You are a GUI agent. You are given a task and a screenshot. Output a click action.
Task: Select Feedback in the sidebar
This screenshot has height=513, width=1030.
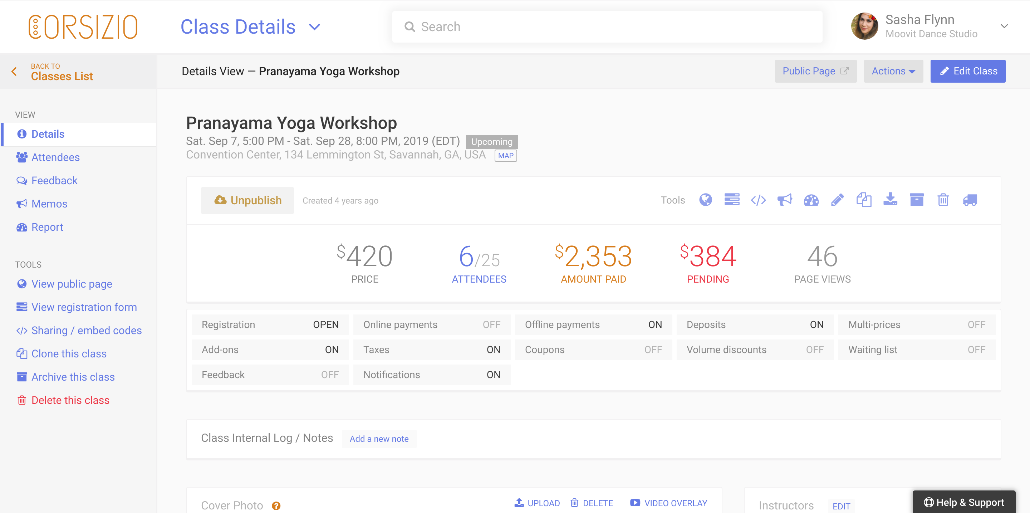pyautogui.click(x=54, y=181)
